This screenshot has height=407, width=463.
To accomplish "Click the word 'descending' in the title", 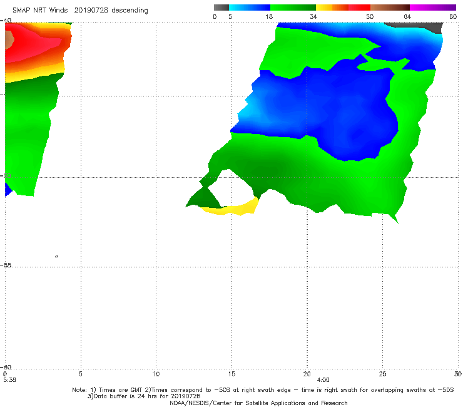I will pyautogui.click(x=130, y=11).
